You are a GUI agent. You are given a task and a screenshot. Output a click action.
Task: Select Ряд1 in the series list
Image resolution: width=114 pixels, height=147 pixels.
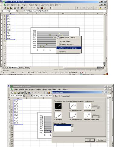tap(62, 125)
